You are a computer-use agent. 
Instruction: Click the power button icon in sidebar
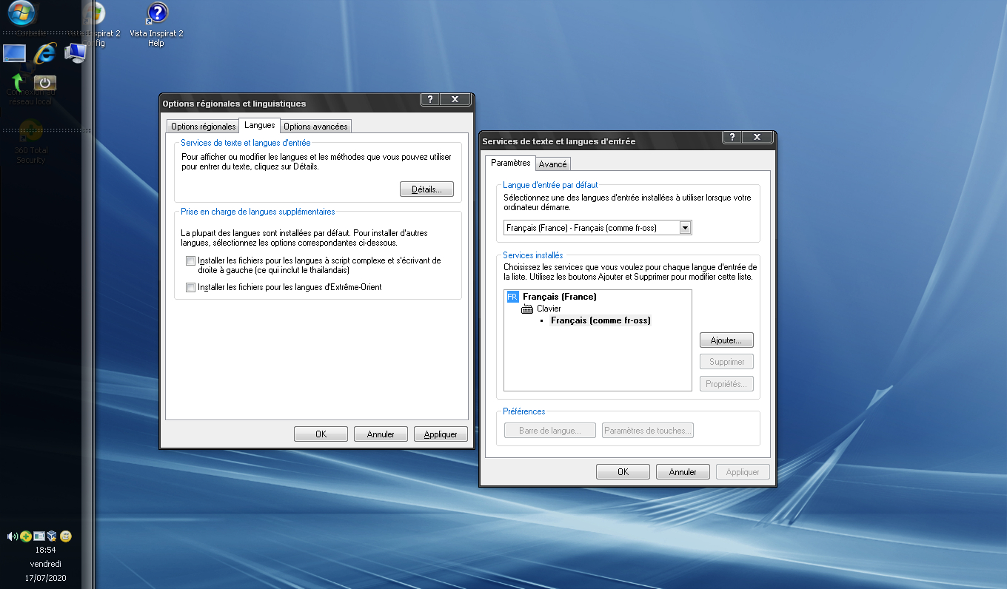click(45, 83)
